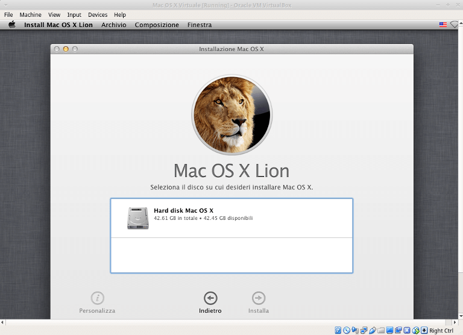The image size is (463, 335).
Task: Open the Finestra menu
Action: 200,25
